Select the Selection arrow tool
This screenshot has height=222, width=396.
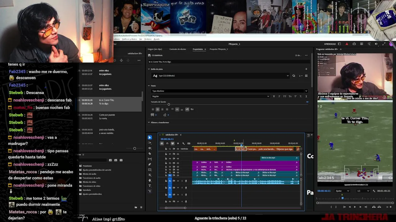point(150,138)
